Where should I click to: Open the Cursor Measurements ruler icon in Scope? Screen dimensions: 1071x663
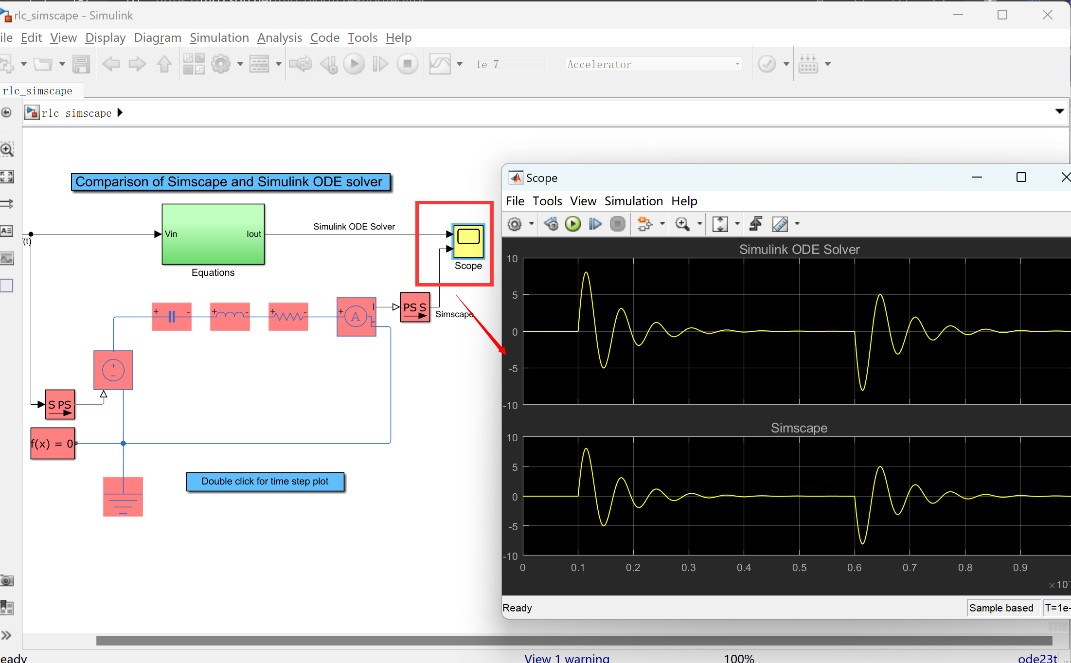point(780,224)
